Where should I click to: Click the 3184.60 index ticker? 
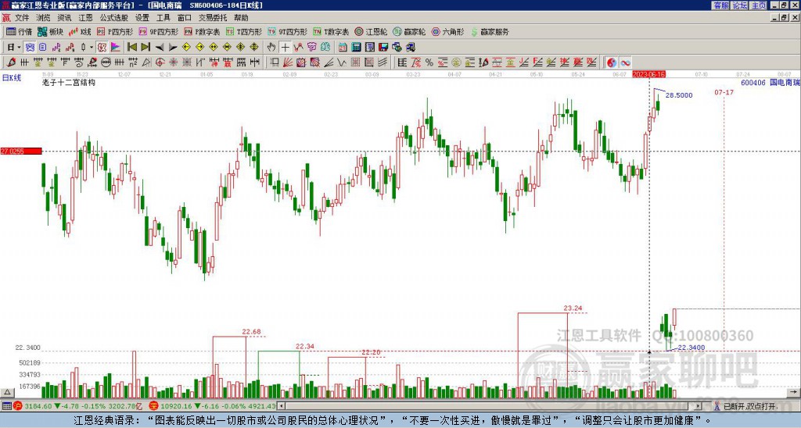tap(38, 407)
